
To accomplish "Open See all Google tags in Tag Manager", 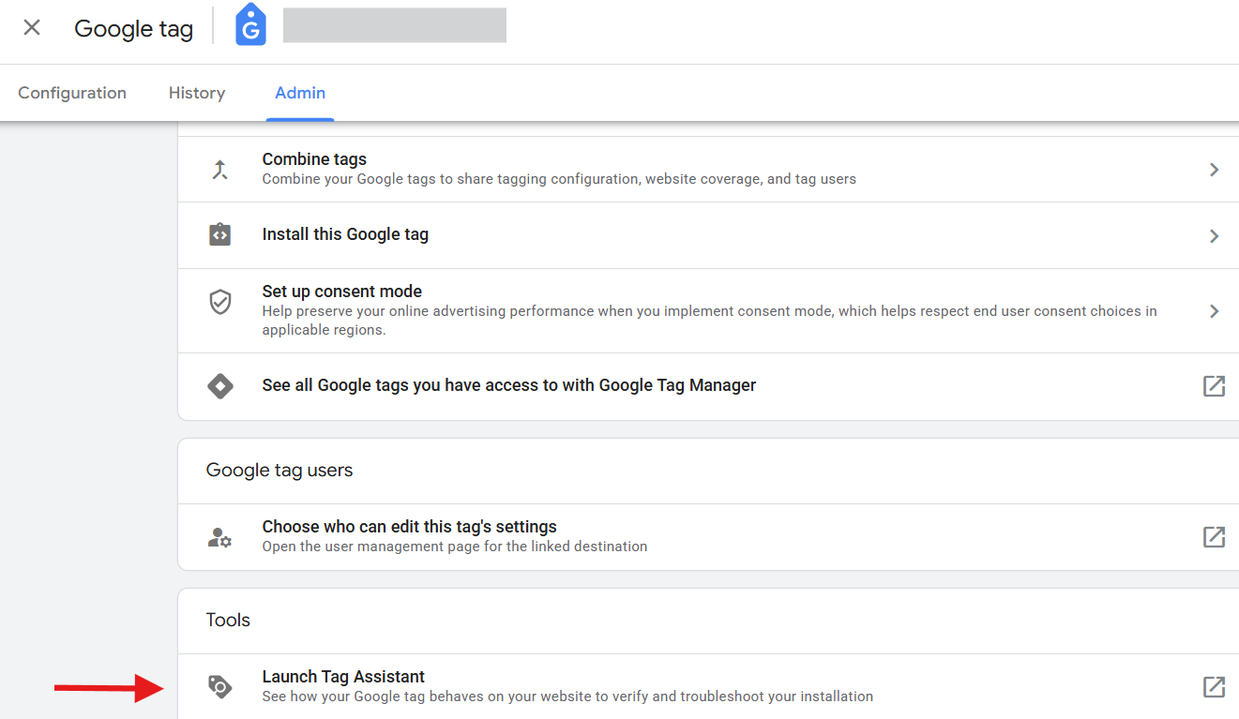I will click(x=708, y=386).
